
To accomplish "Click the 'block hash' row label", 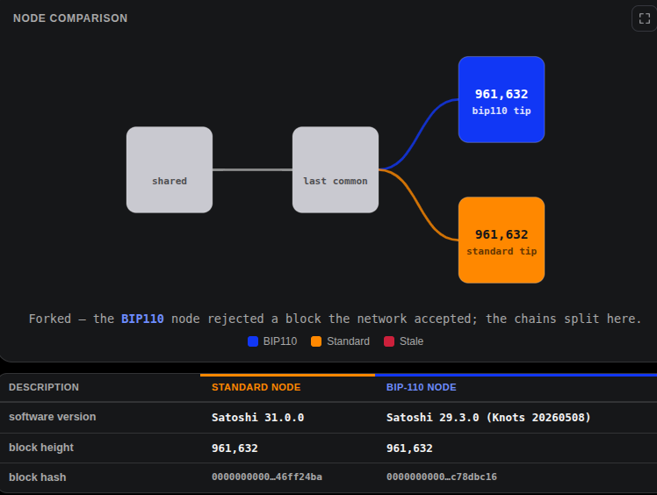I will tap(37, 477).
